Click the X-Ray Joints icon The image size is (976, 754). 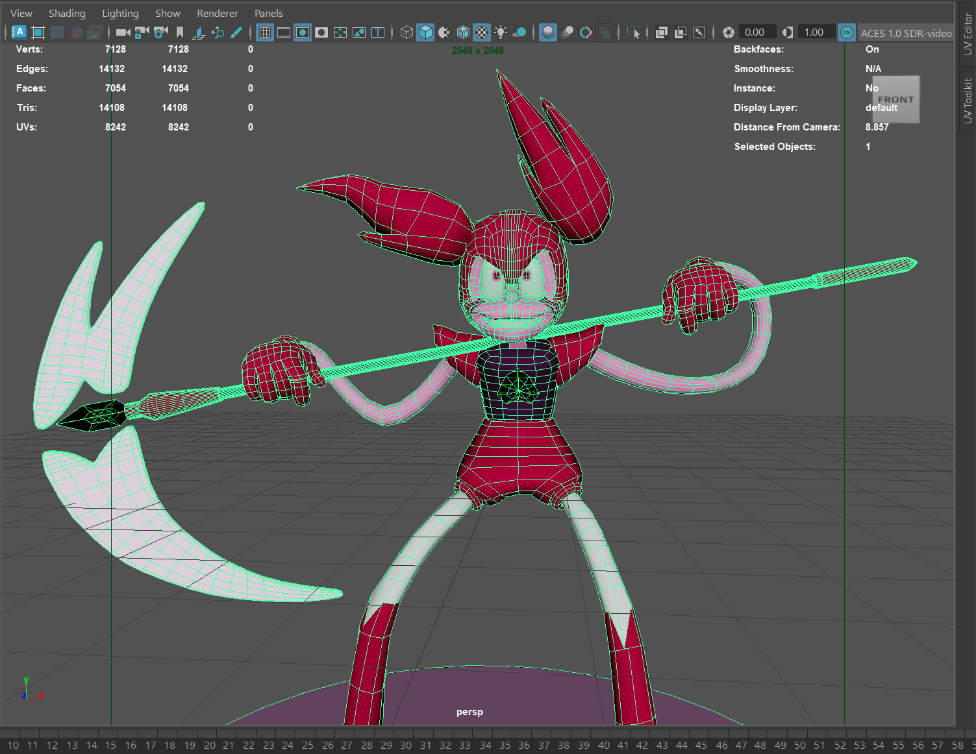click(x=699, y=32)
